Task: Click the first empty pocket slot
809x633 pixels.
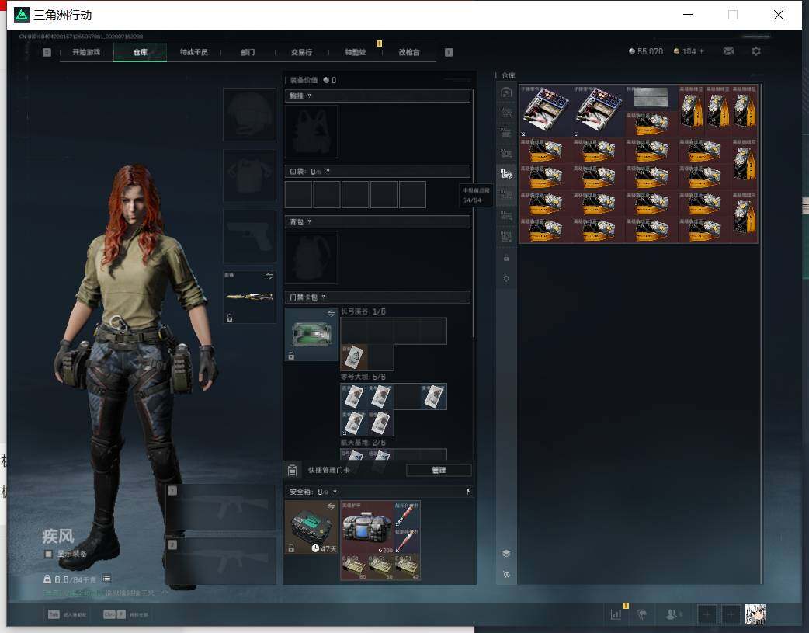Action: pyautogui.click(x=298, y=194)
